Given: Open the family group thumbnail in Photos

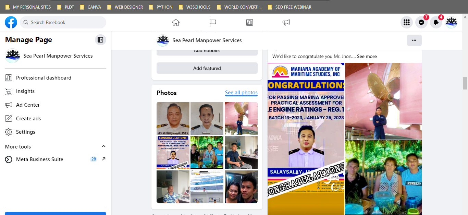Looking at the screenshot, I should [207, 153].
